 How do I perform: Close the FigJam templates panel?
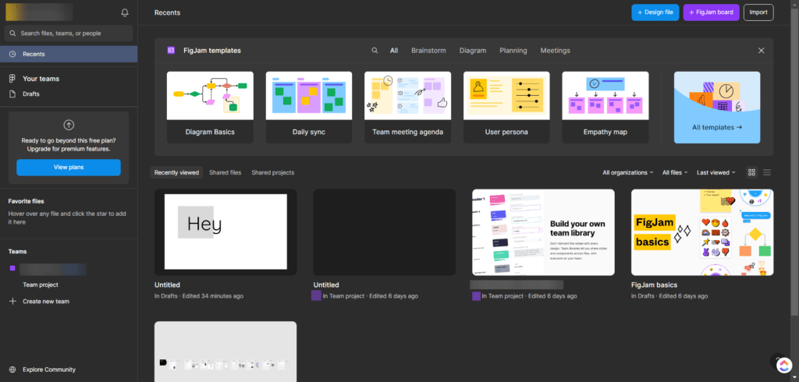pos(761,51)
